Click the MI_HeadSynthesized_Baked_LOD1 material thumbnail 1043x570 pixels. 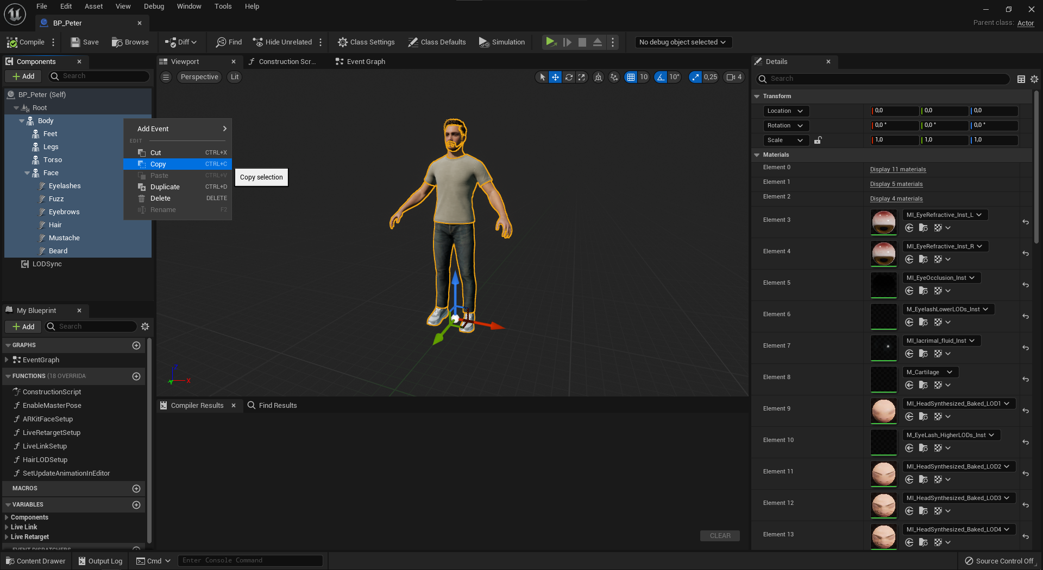point(883,411)
